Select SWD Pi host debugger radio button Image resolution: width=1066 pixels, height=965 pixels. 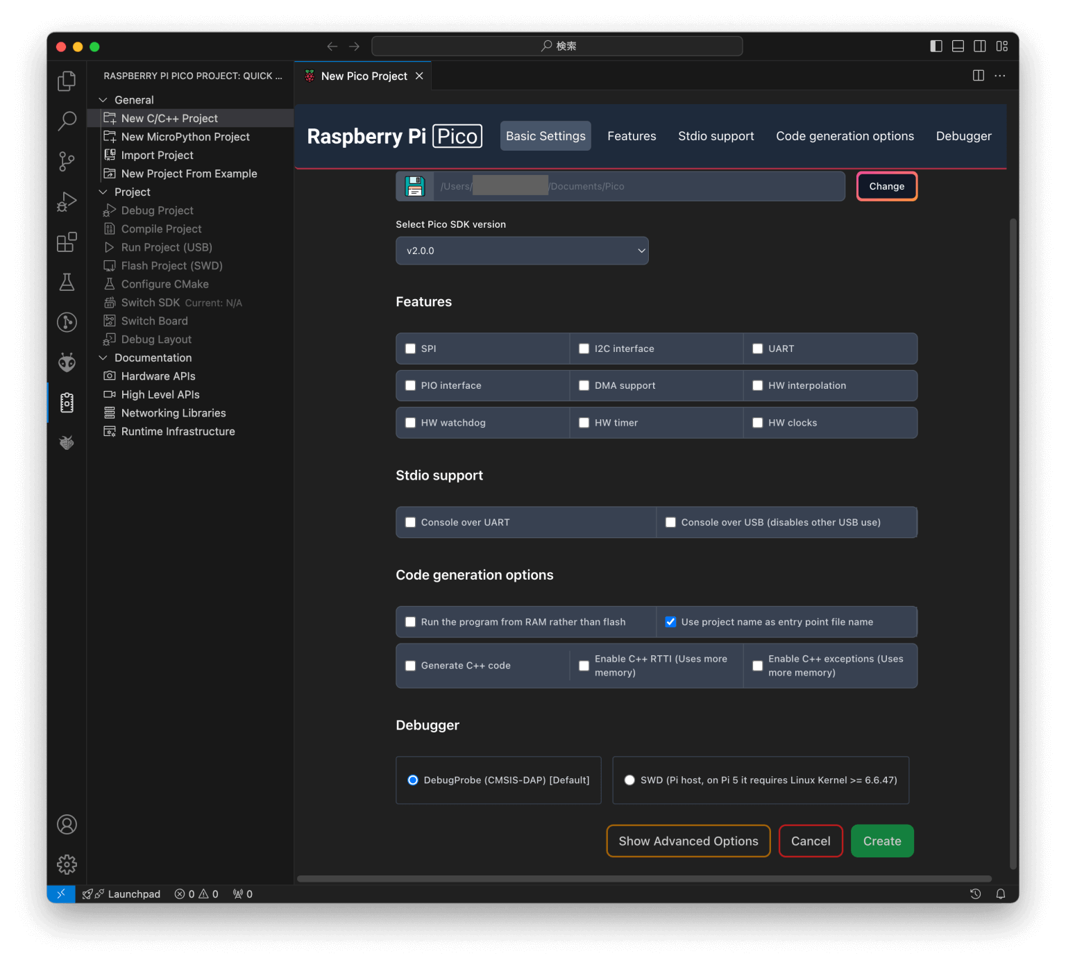[x=629, y=780]
